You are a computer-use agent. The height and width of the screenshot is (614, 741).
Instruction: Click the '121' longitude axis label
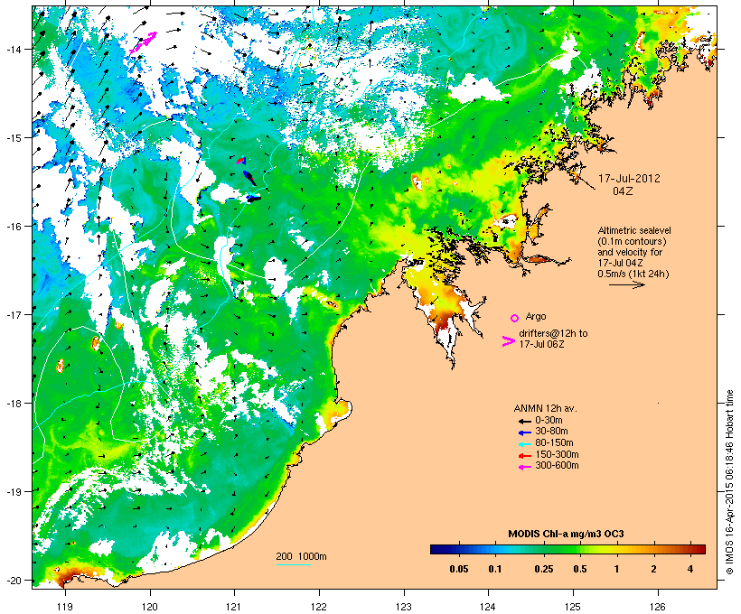(234, 607)
